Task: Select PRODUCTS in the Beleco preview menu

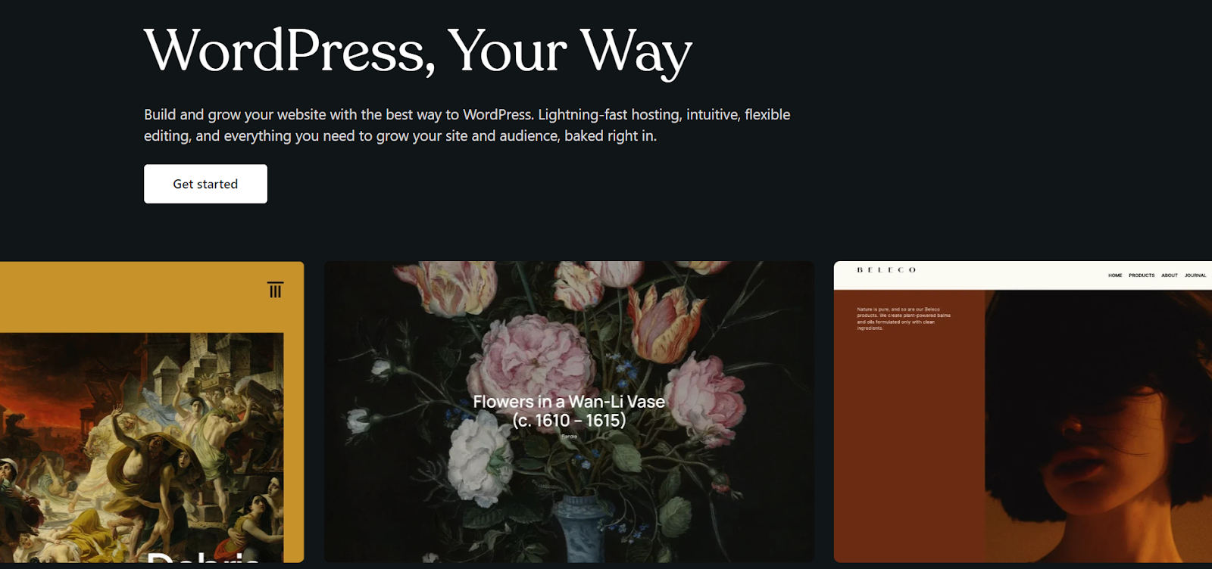Action: [x=1142, y=275]
